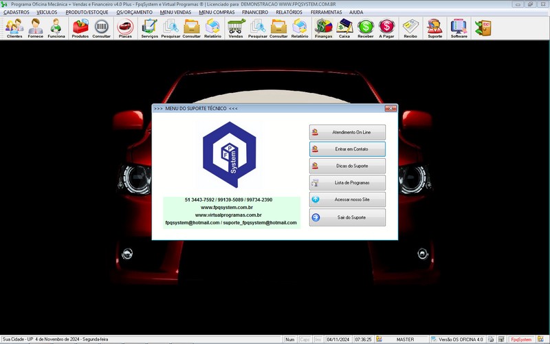This screenshot has height=344, width=550.
Task: Open the RELATÓRIOS menu
Action: tap(289, 12)
